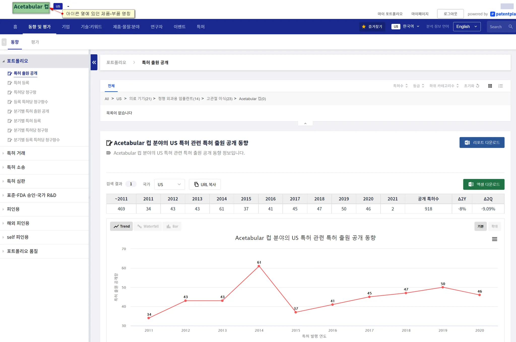Expand the 특허 거래 sidebar section
The height and width of the screenshot is (342, 516).
tap(16, 153)
